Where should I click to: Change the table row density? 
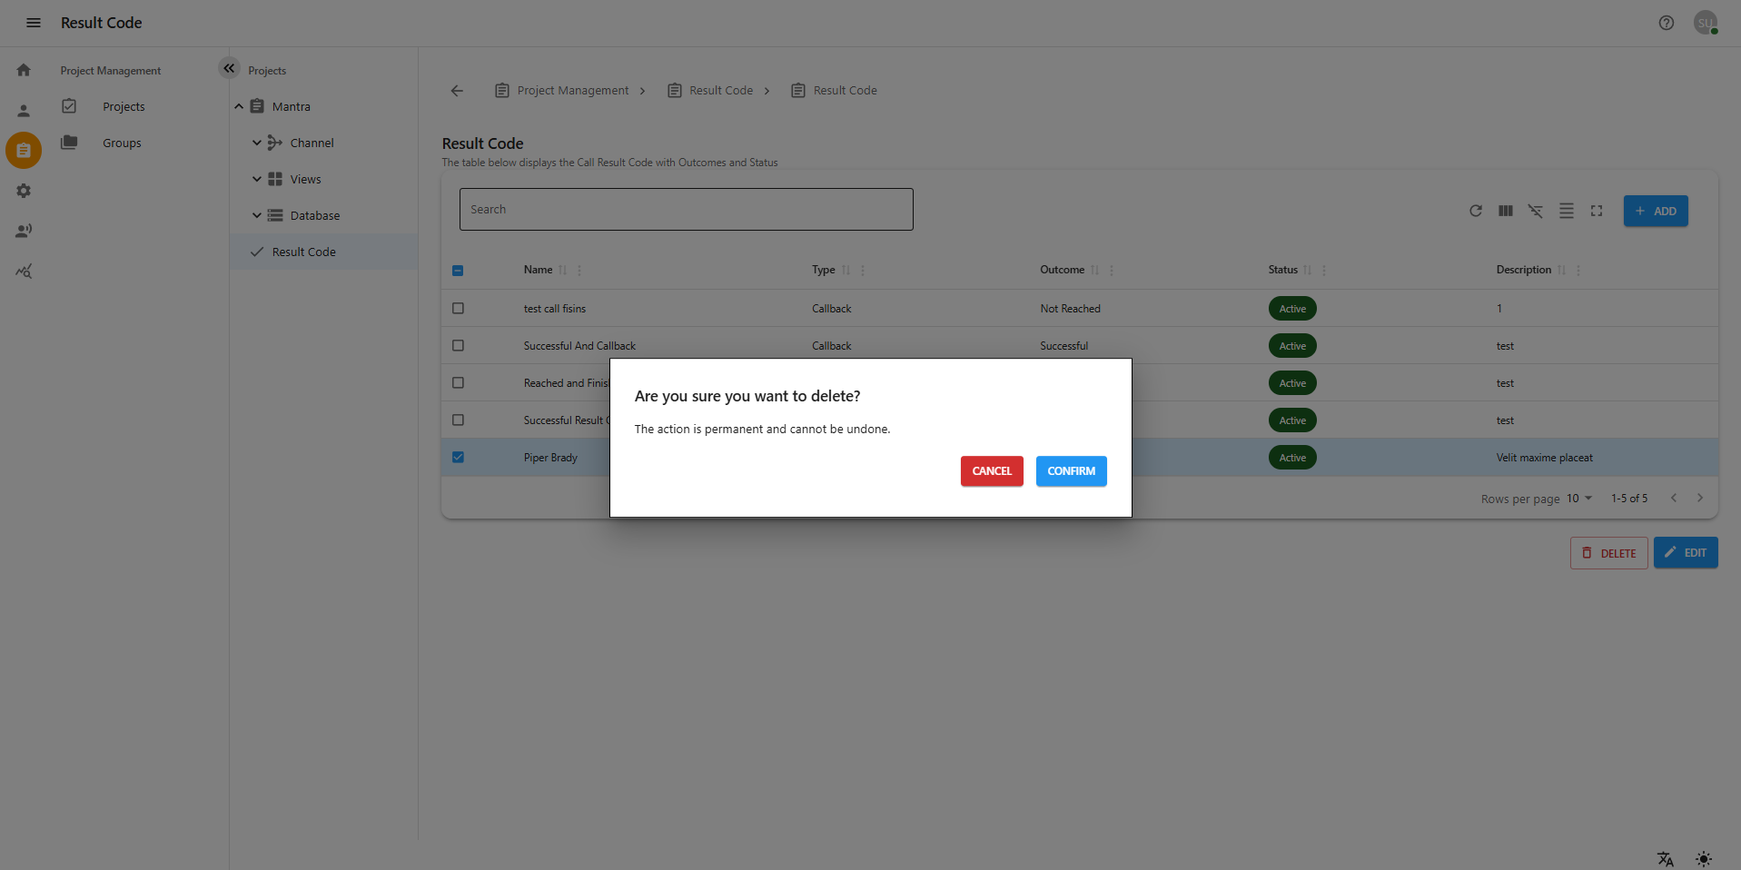(x=1566, y=211)
